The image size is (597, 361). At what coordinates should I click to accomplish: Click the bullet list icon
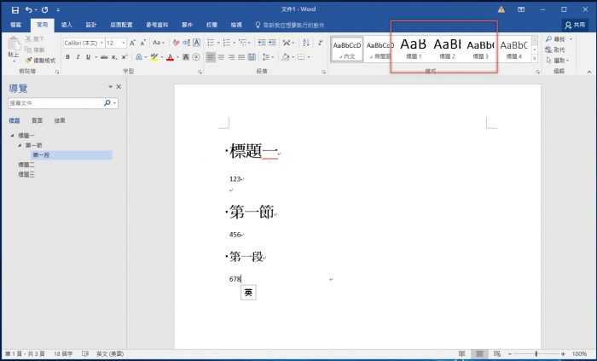210,43
